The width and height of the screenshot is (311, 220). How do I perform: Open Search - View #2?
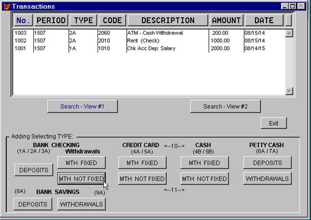click(x=225, y=106)
